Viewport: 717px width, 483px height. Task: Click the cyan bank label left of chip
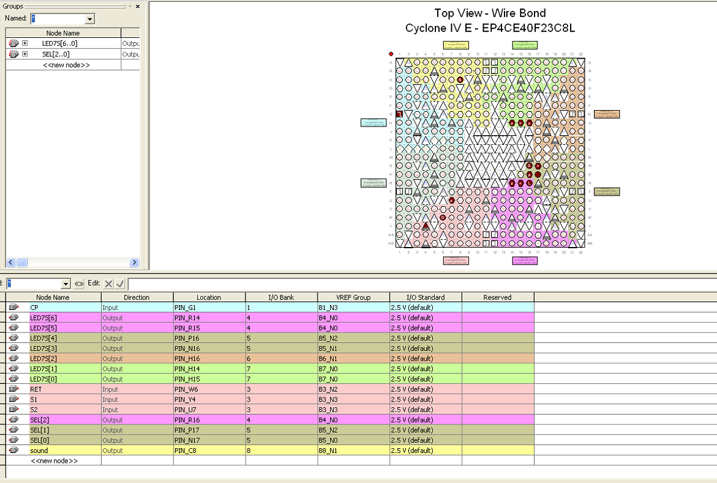point(374,123)
